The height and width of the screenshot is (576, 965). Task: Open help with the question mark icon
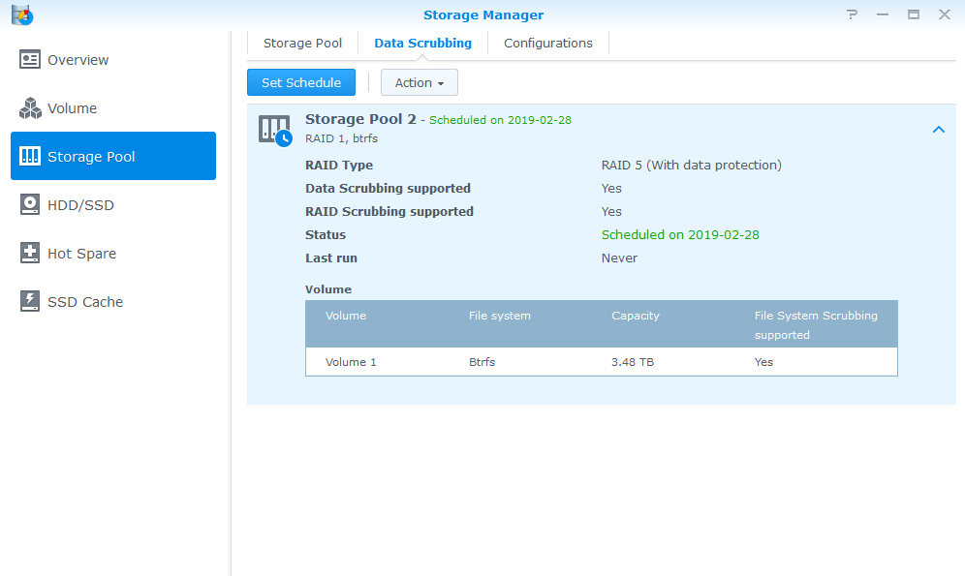[x=852, y=15]
